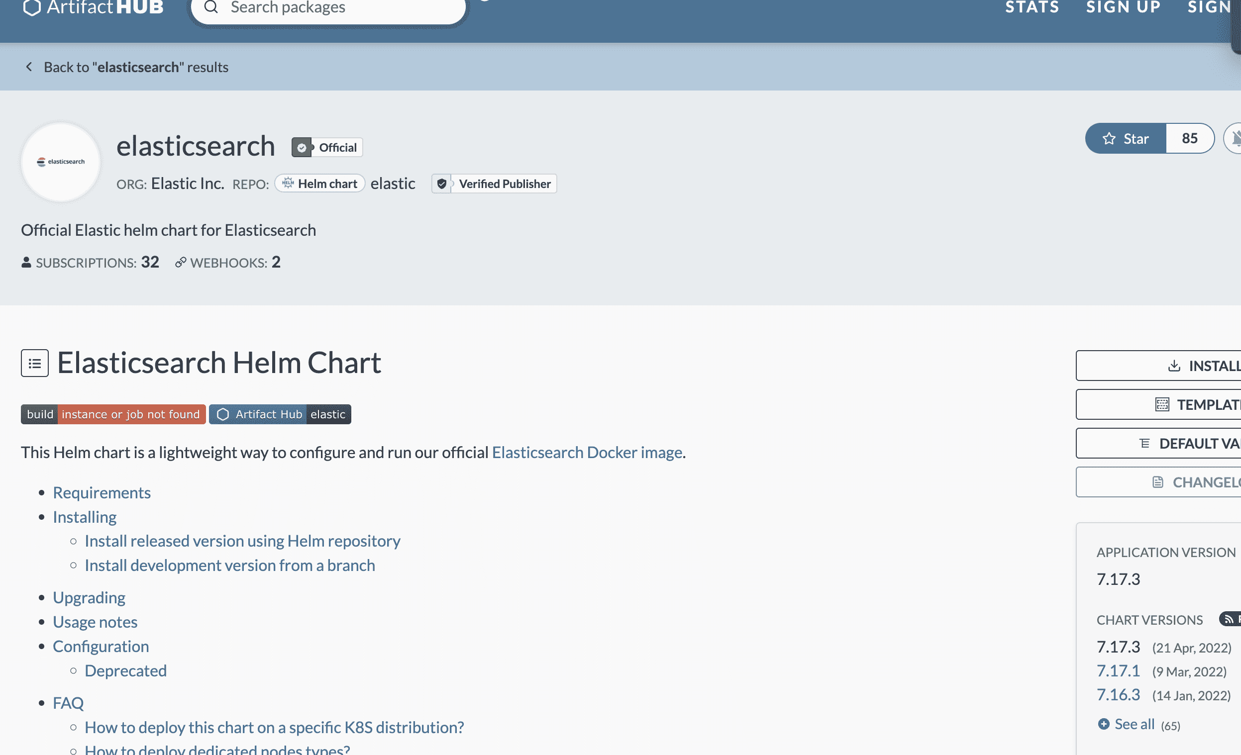Open the elastic repository link
Image resolution: width=1241 pixels, height=755 pixels.
(393, 184)
